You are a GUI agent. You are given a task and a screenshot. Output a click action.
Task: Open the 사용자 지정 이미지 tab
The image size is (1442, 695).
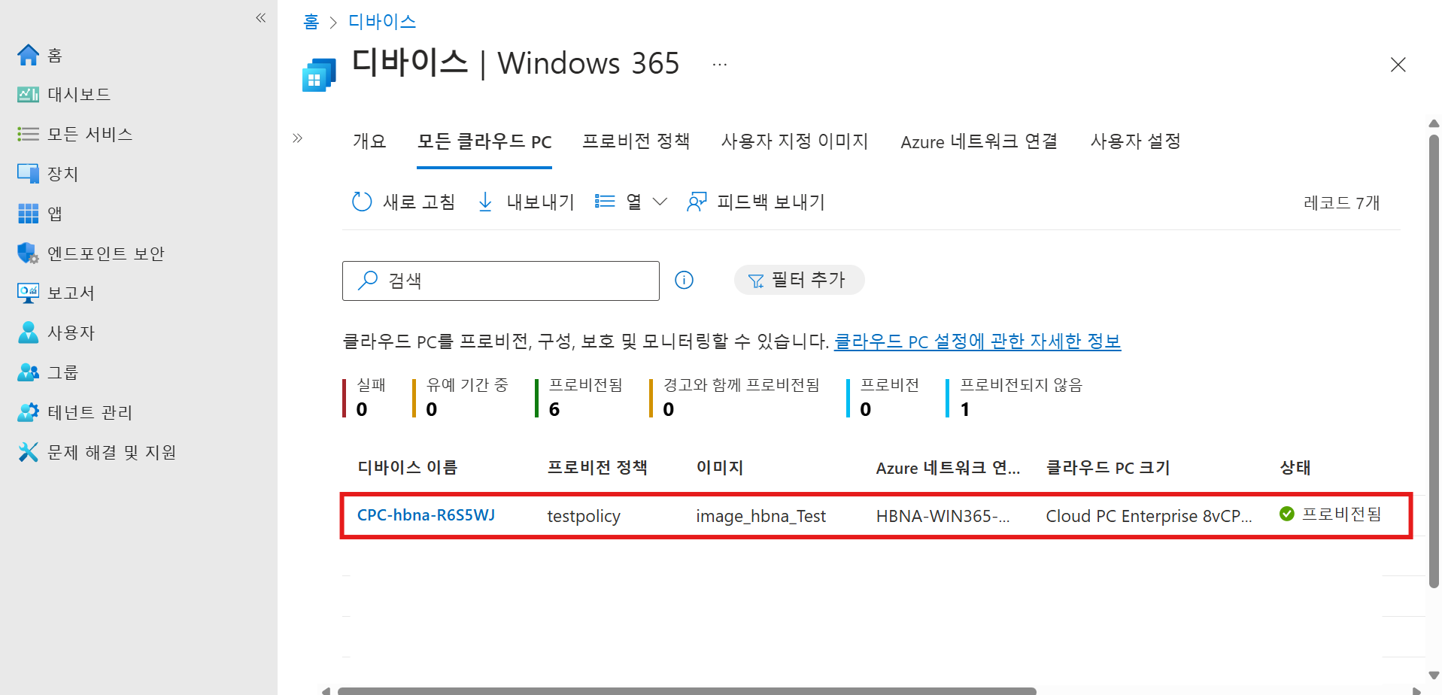[795, 141]
